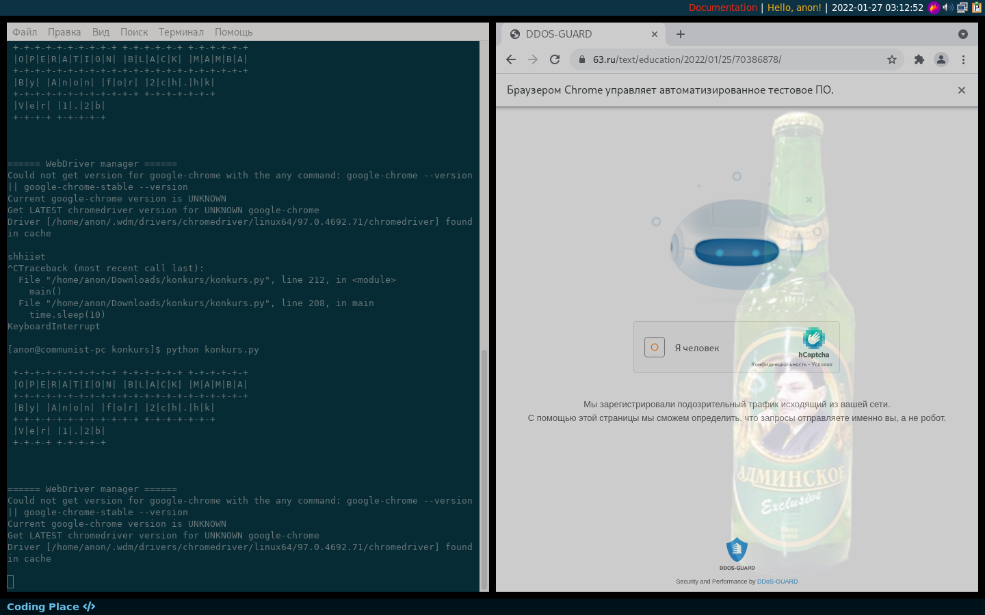The height and width of the screenshot is (615, 985).
Task: Click the DDOS-GUARD shield logo
Action: point(737,549)
